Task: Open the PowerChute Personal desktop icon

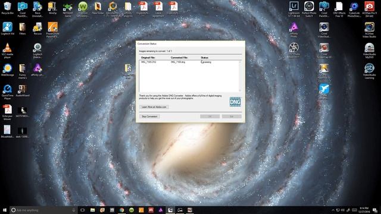Action: (52, 30)
